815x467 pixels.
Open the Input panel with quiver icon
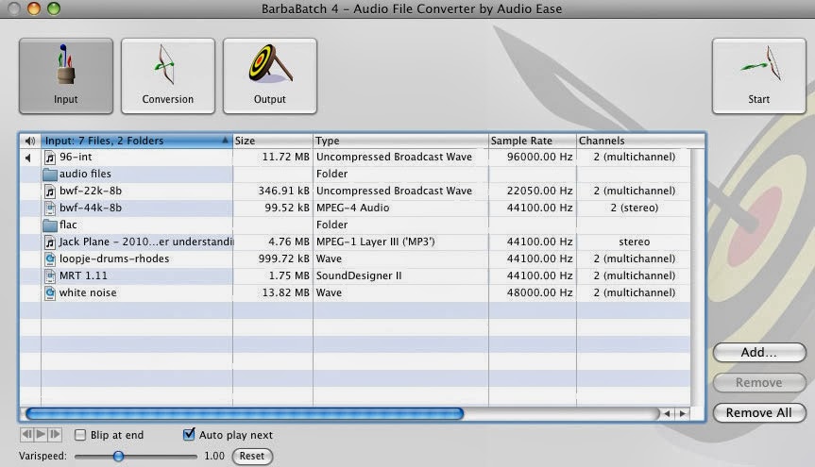(x=66, y=75)
